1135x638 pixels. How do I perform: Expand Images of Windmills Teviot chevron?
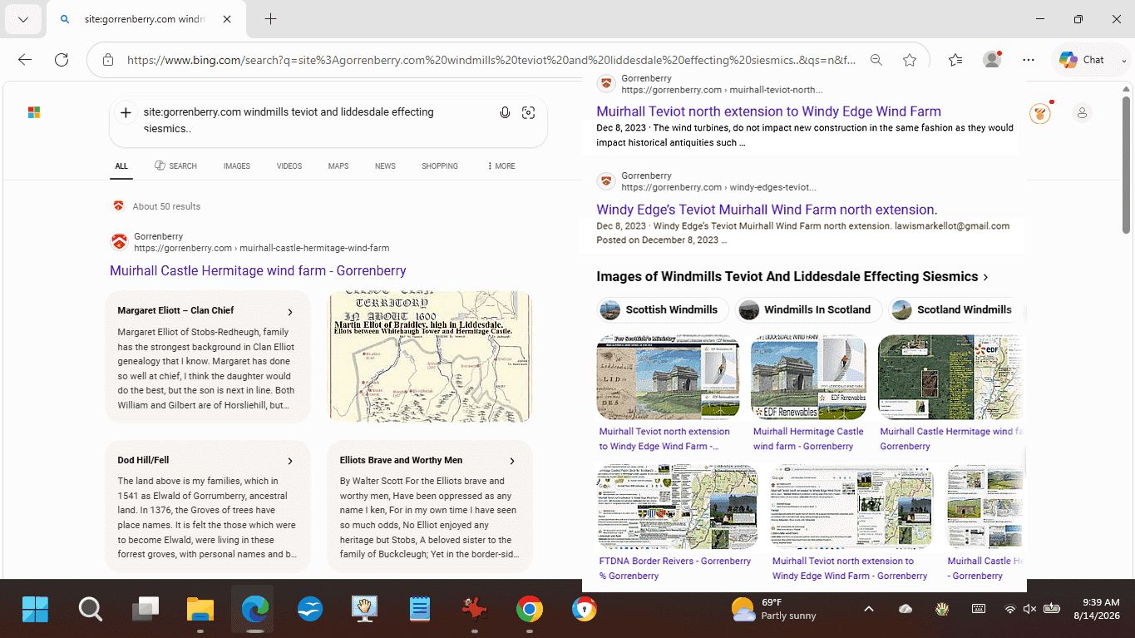(x=986, y=277)
